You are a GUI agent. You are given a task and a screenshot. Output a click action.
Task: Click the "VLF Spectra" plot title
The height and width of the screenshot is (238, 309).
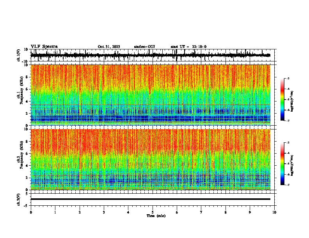tap(44, 47)
